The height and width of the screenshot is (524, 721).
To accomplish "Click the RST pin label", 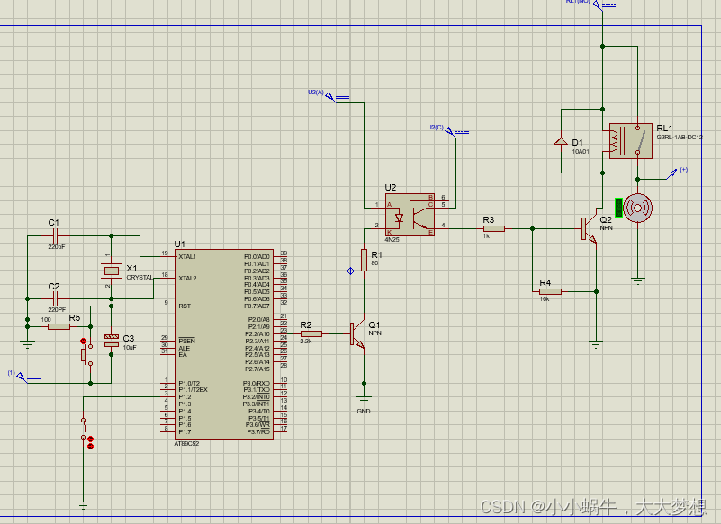I will tap(185, 306).
